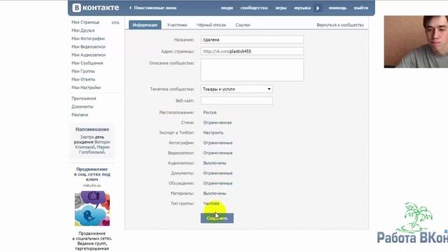Click the Описание сообщества text area
The width and height of the screenshot is (448, 252).
click(x=252, y=70)
